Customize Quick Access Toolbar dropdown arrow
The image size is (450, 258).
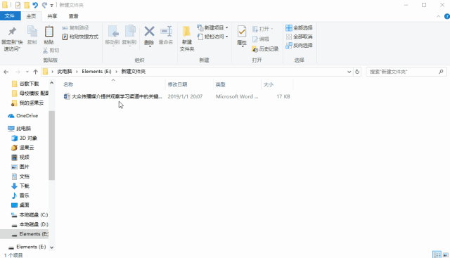pyautogui.click(x=51, y=6)
